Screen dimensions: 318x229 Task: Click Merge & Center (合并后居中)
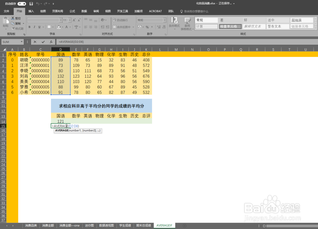[122, 27]
